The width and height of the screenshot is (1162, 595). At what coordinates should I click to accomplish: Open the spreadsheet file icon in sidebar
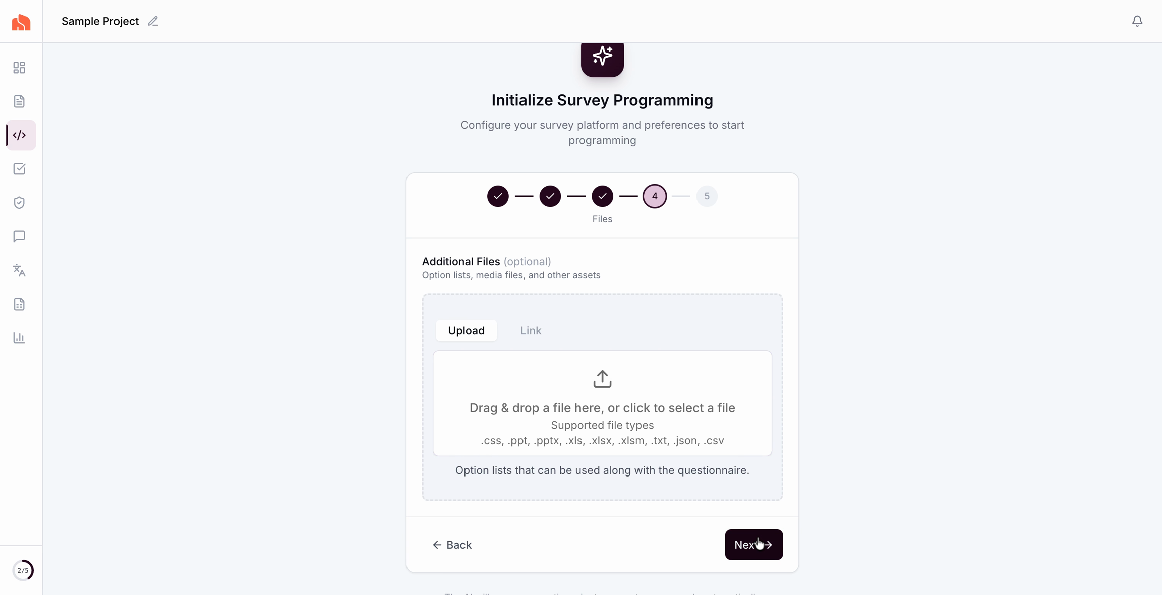coord(19,304)
